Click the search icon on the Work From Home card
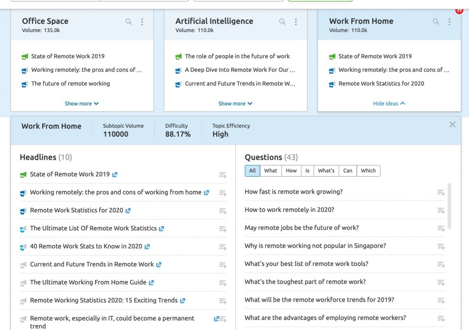This screenshot has width=469, height=330. [436, 21]
